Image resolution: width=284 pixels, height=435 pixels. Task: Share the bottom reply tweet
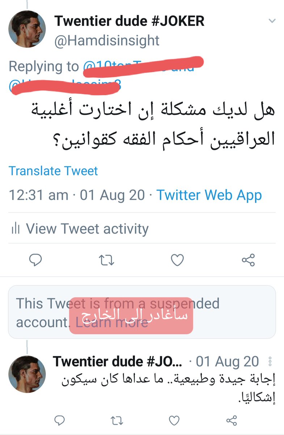coord(231,420)
